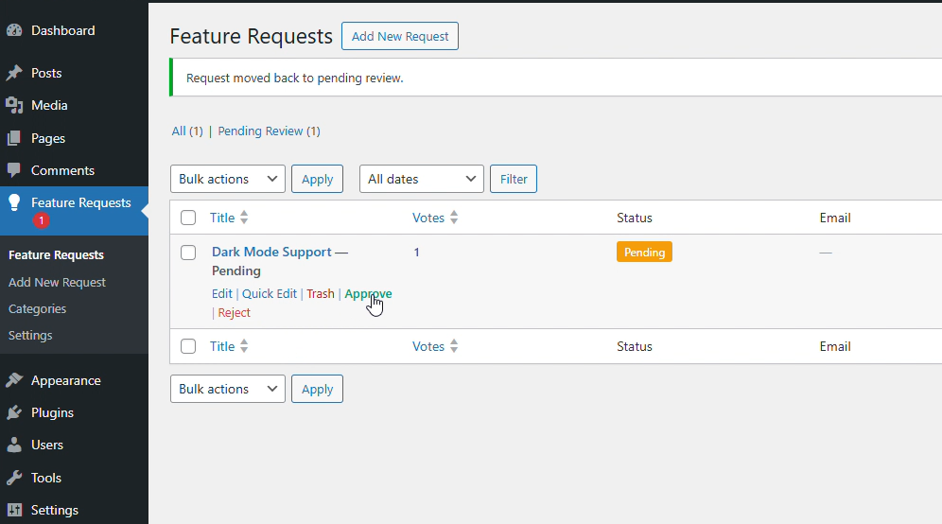Sort by Title using header arrows
The height and width of the screenshot is (524, 942).
[x=244, y=218]
